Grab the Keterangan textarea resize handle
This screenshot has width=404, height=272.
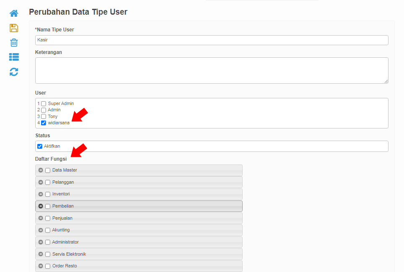coord(386,81)
